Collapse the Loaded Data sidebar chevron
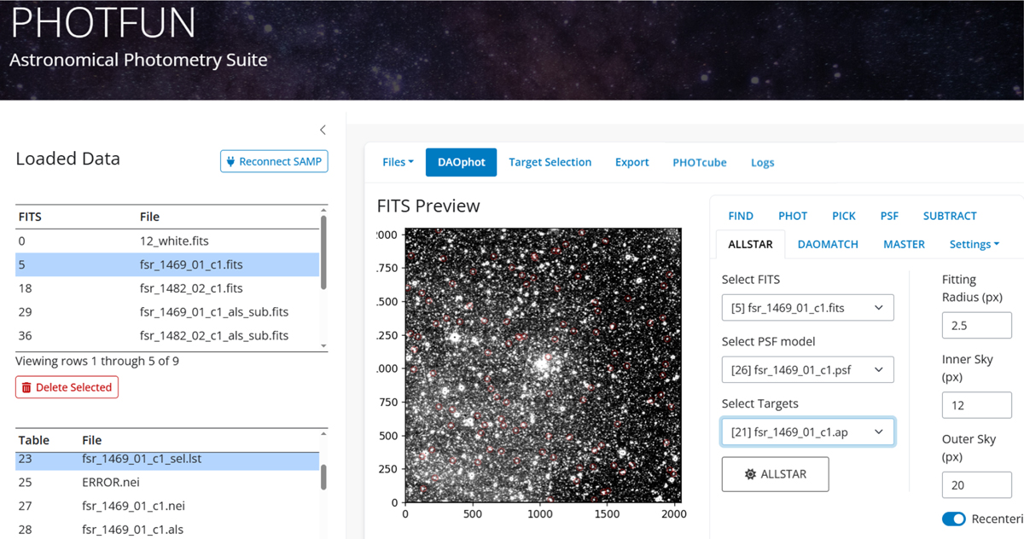Image resolution: width=1024 pixels, height=539 pixels. click(323, 130)
